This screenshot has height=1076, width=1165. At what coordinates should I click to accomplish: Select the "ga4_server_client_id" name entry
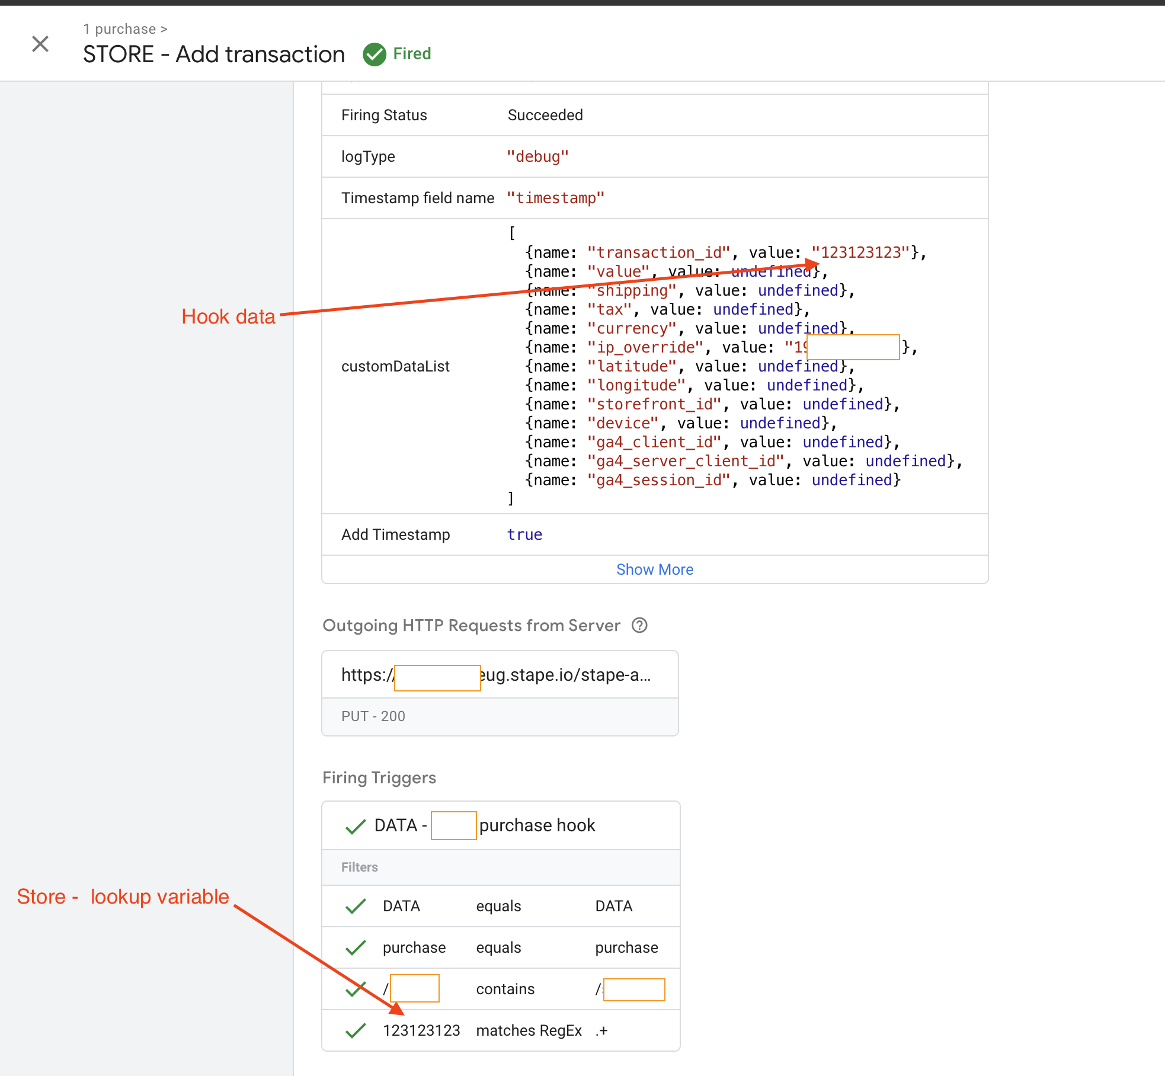pos(686,461)
